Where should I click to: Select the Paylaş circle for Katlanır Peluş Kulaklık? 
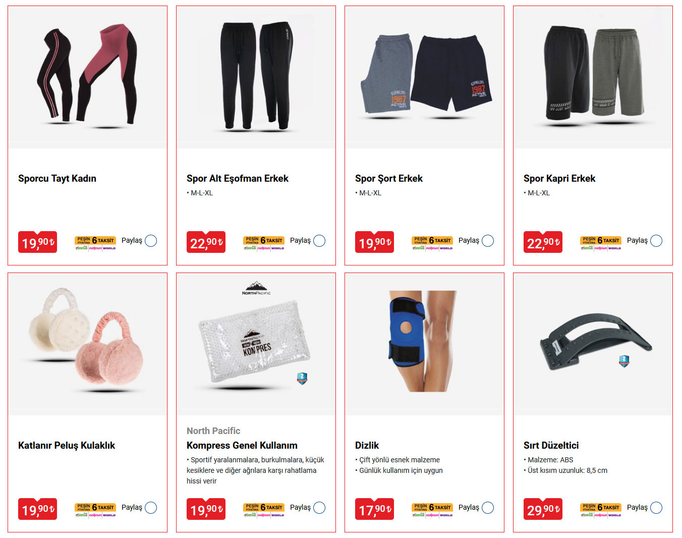click(151, 508)
